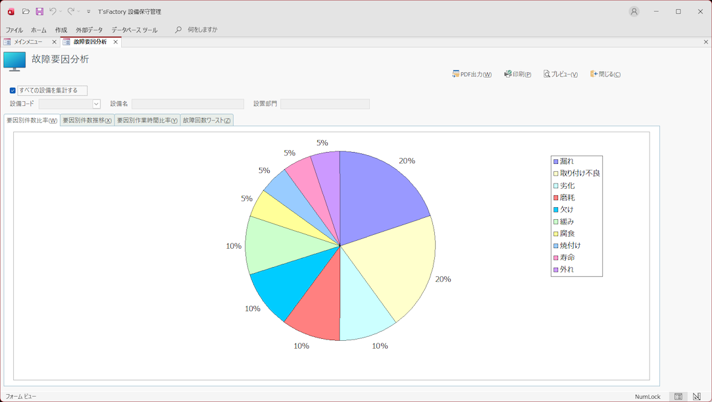Uncheck the すべての設備を集計する checkbox
Screen dimensions: 712x402
click(x=13, y=91)
